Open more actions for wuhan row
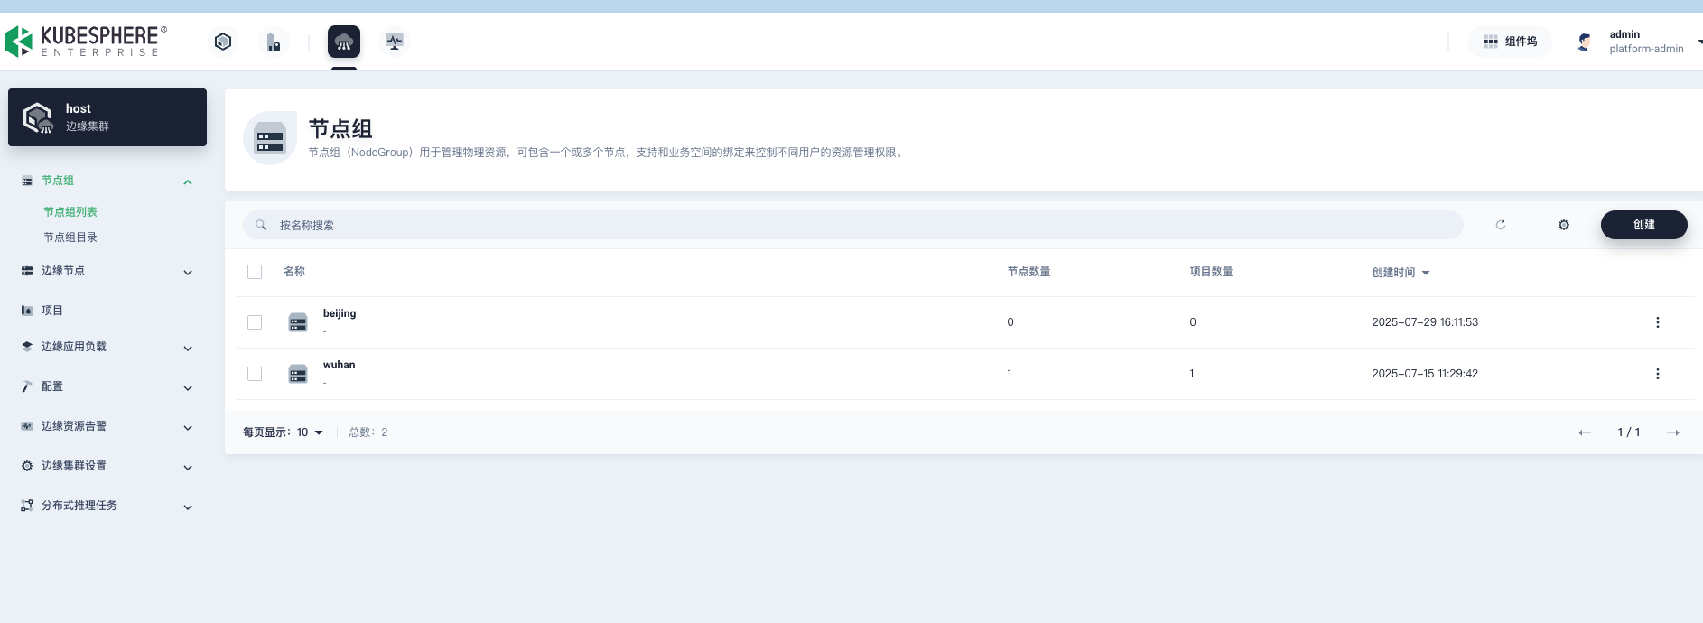The height and width of the screenshot is (623, 1703). (1657, 374)
